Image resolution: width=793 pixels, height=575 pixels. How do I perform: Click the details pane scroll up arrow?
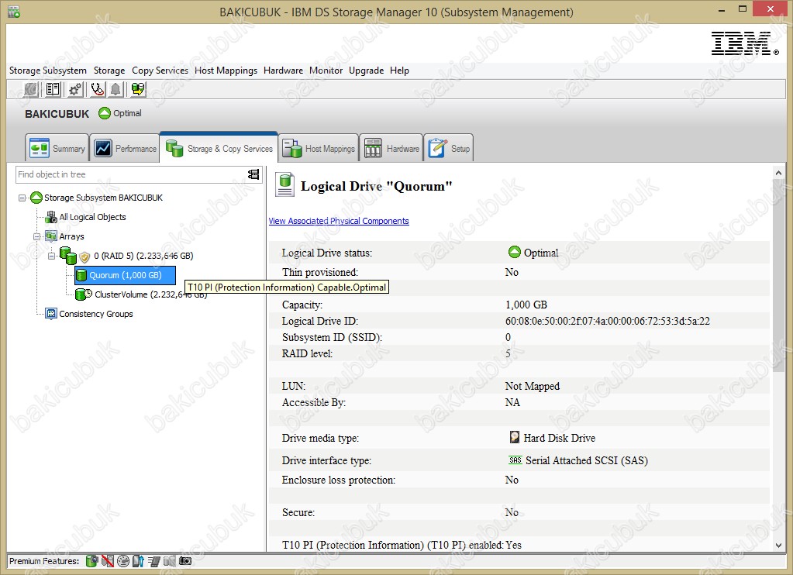(778, 173)
